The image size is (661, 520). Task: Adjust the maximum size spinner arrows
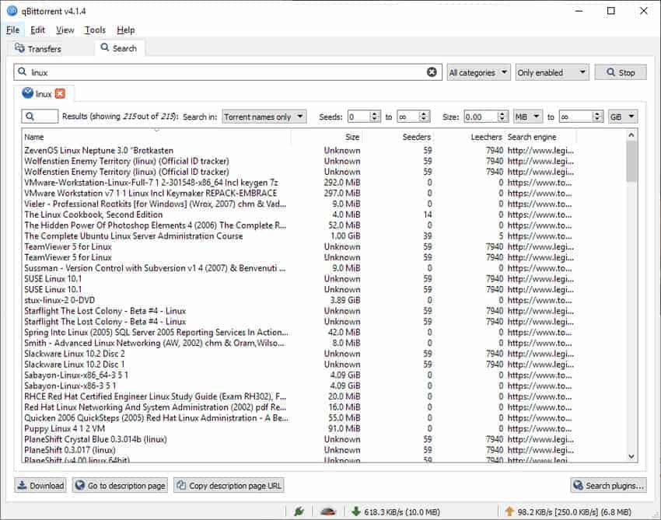(x=597, y=117)
